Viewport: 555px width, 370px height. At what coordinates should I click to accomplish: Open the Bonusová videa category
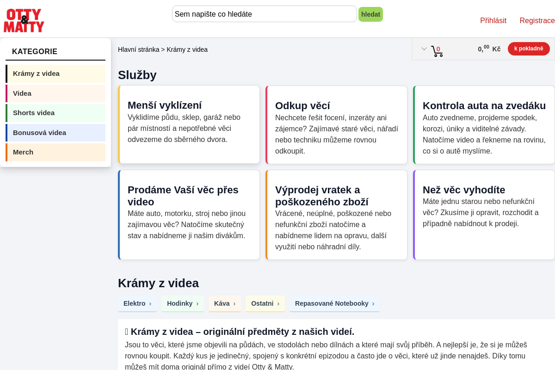tap(55, 133)
